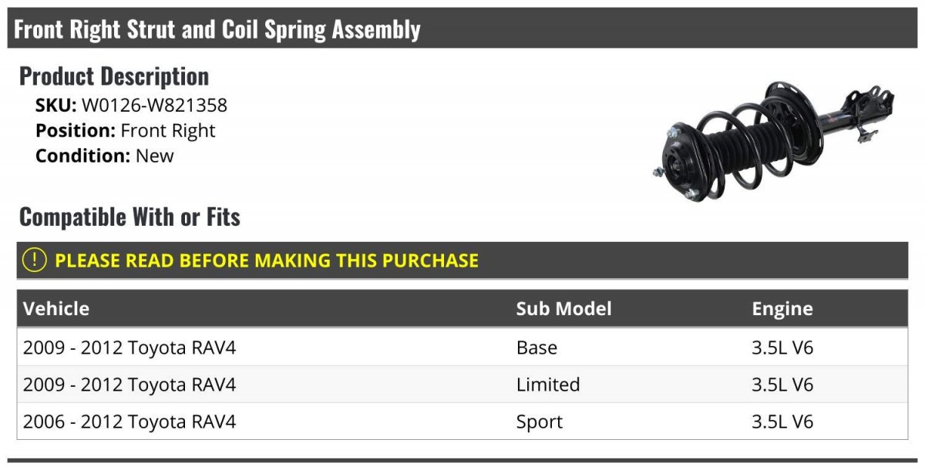Click the 'Please Read Before Making This Purchase' banner
The image size is (925, 470).
pyautogui.click(x=267, y=260)
